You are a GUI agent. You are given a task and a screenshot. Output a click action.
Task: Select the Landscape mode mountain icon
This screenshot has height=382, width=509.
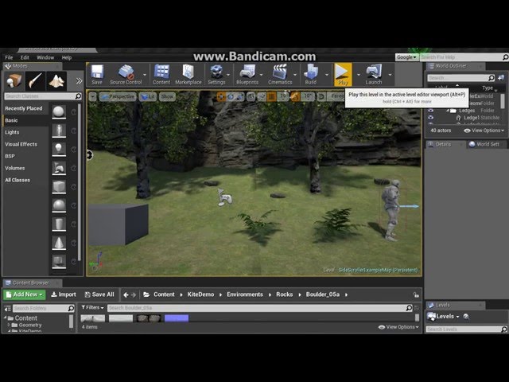coord(56,81)
